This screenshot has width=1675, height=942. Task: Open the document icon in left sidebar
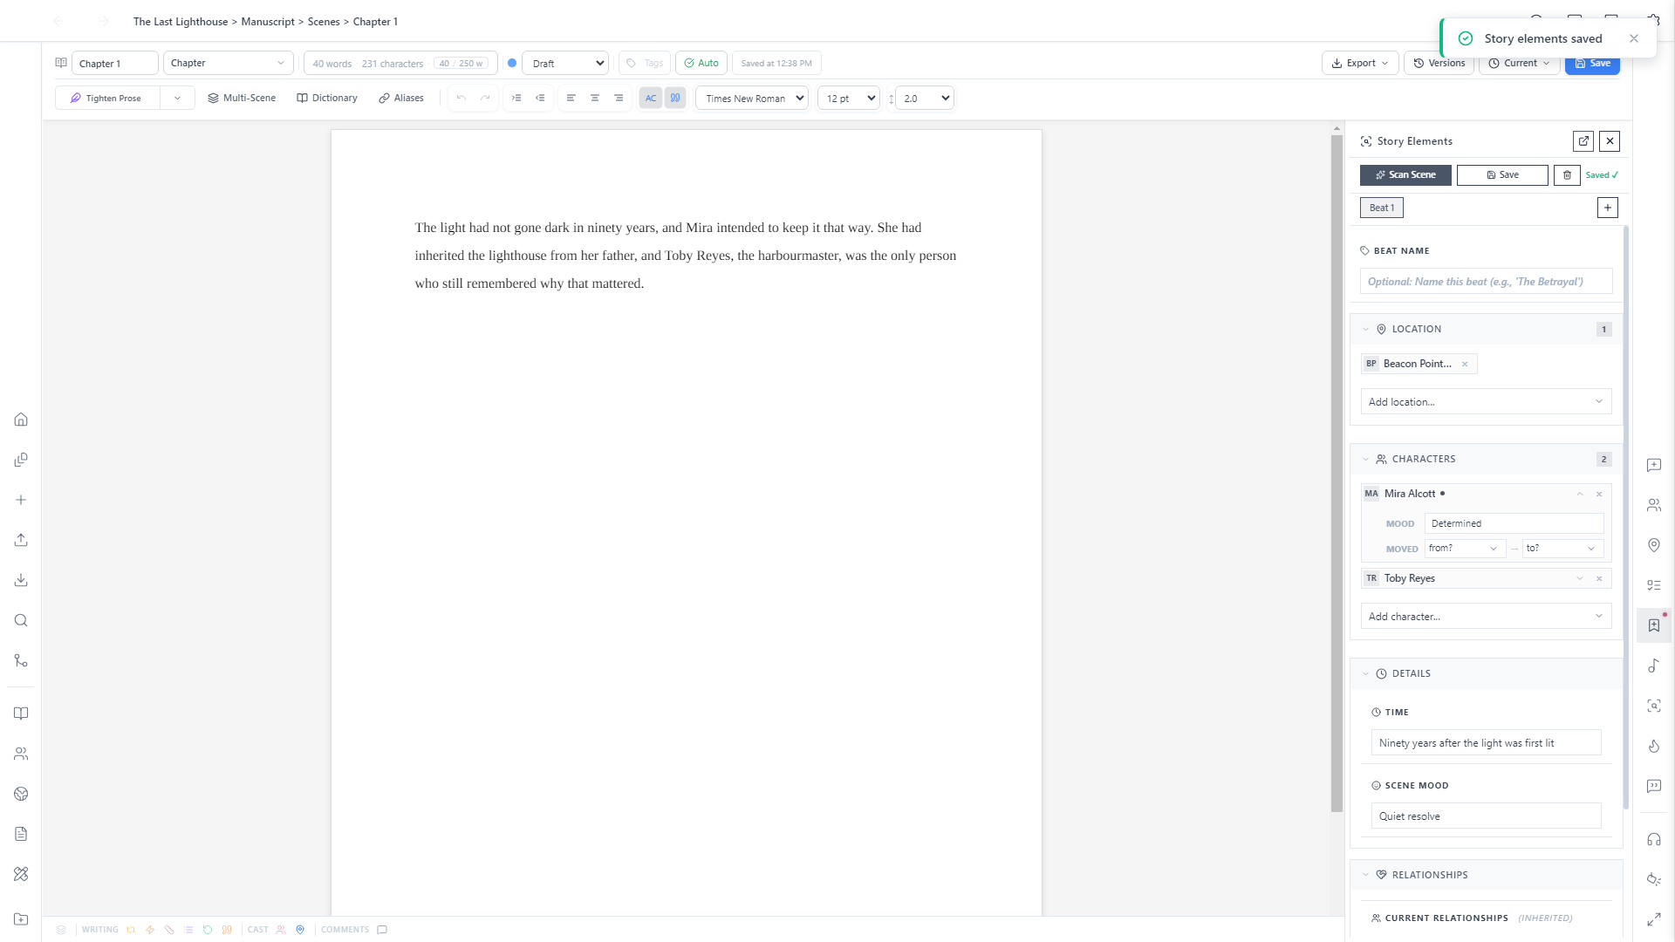(21, 834)
